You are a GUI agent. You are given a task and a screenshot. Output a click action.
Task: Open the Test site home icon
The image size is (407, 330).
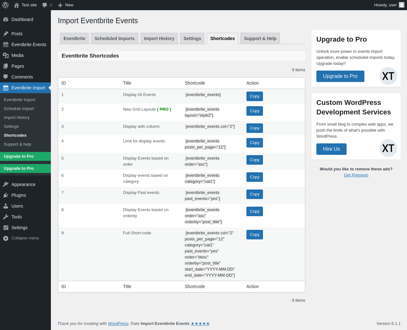tap(17, 5)
